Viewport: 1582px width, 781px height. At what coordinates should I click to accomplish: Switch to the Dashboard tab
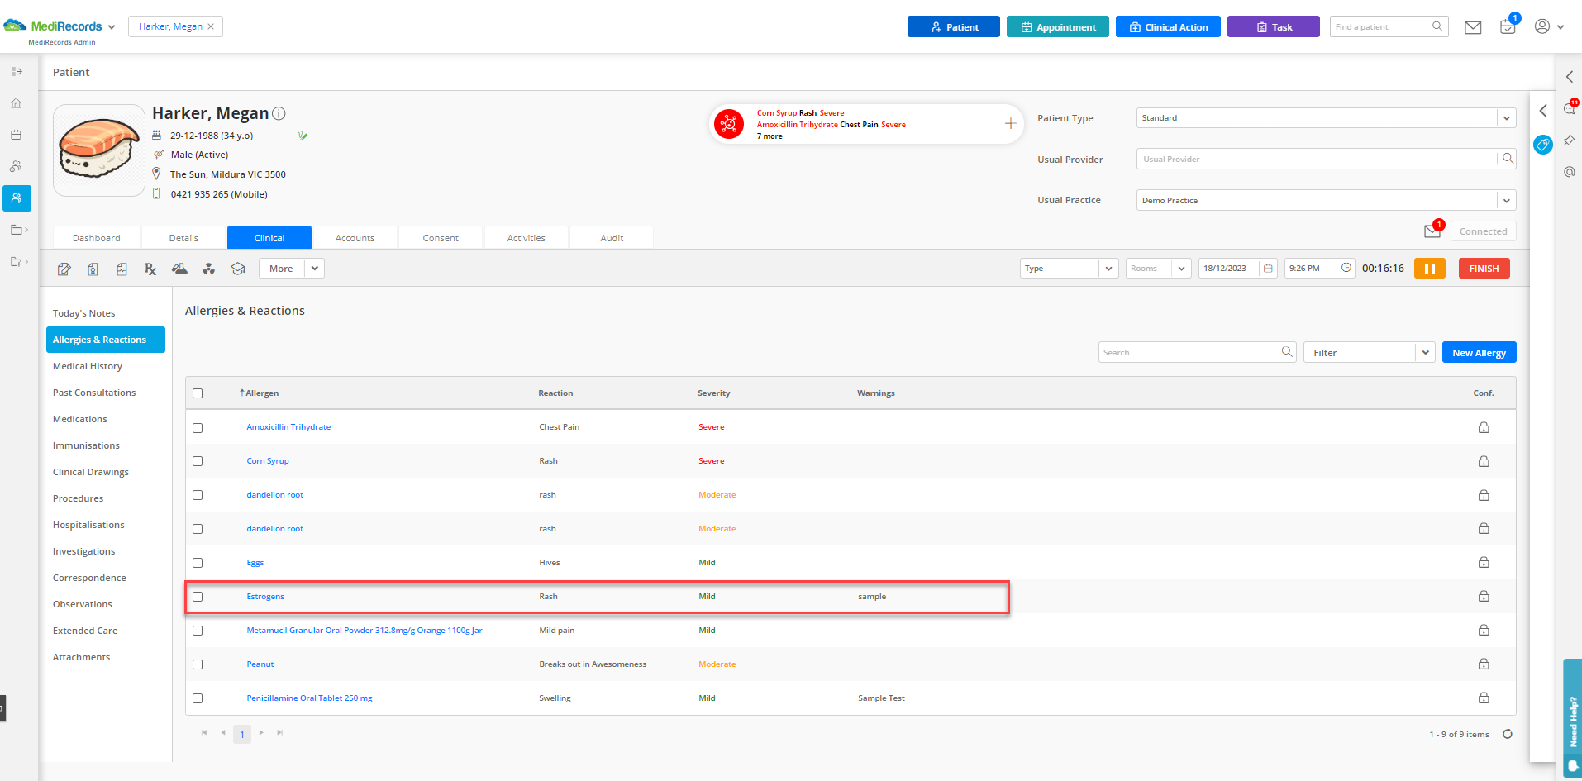[97, 238]
